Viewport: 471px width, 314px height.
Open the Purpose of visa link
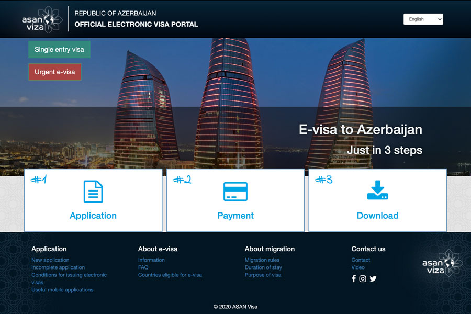263,275
